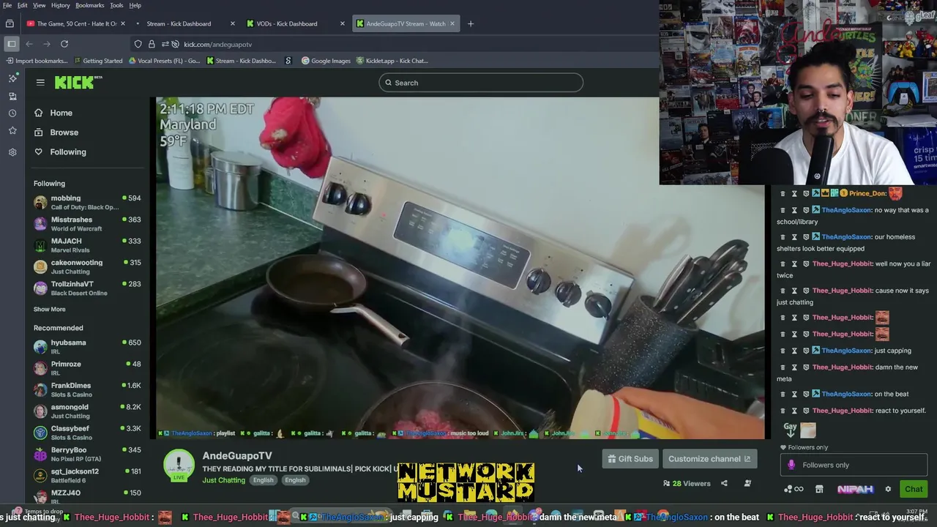The image size is (937, 527).
Task: Click the share stream icon
Action: pos(724,483)
